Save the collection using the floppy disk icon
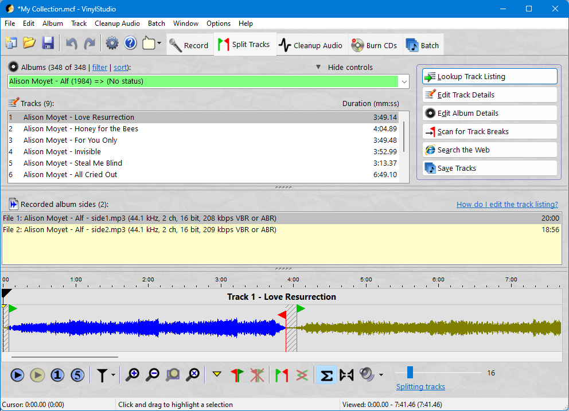Screen dimensions: 569x411 48,43
